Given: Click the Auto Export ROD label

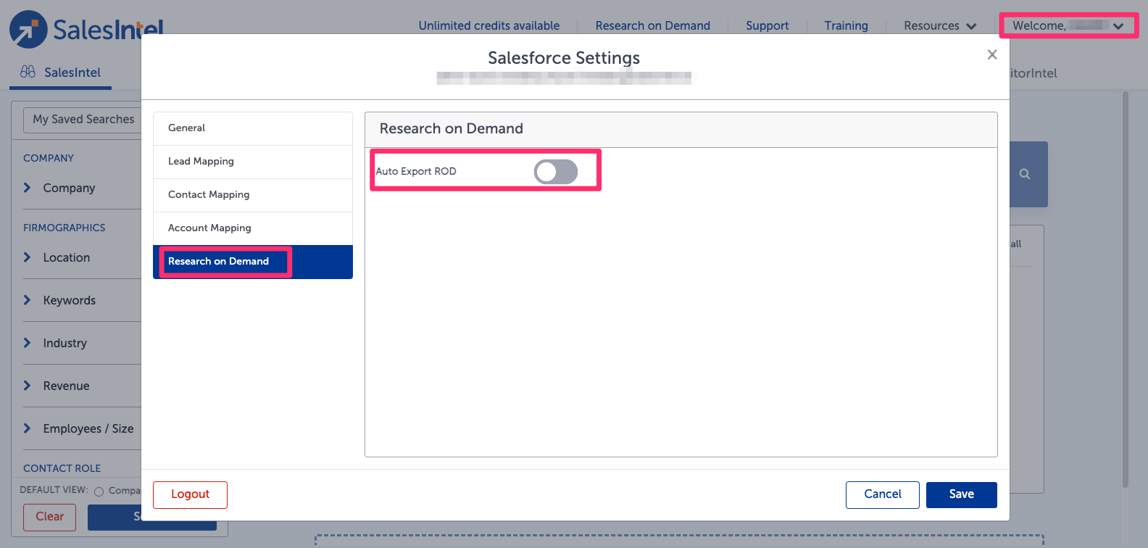Looking at the screenshot, I should pos(416,172).
